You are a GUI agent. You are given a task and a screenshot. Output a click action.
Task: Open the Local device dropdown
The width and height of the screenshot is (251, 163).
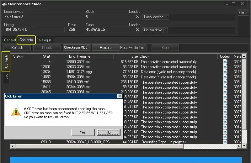167,17
